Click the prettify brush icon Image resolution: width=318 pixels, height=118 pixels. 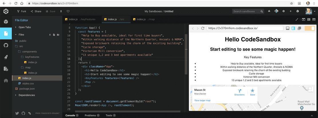(x=297, y=20)
